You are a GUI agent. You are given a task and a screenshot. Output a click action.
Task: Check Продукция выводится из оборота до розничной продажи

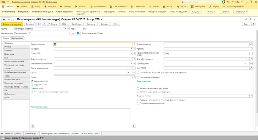138,100
